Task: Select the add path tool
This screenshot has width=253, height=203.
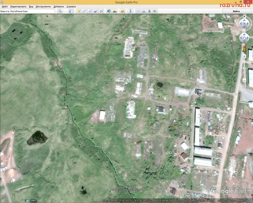Action: pyautogui.click(x=90, y=11)
